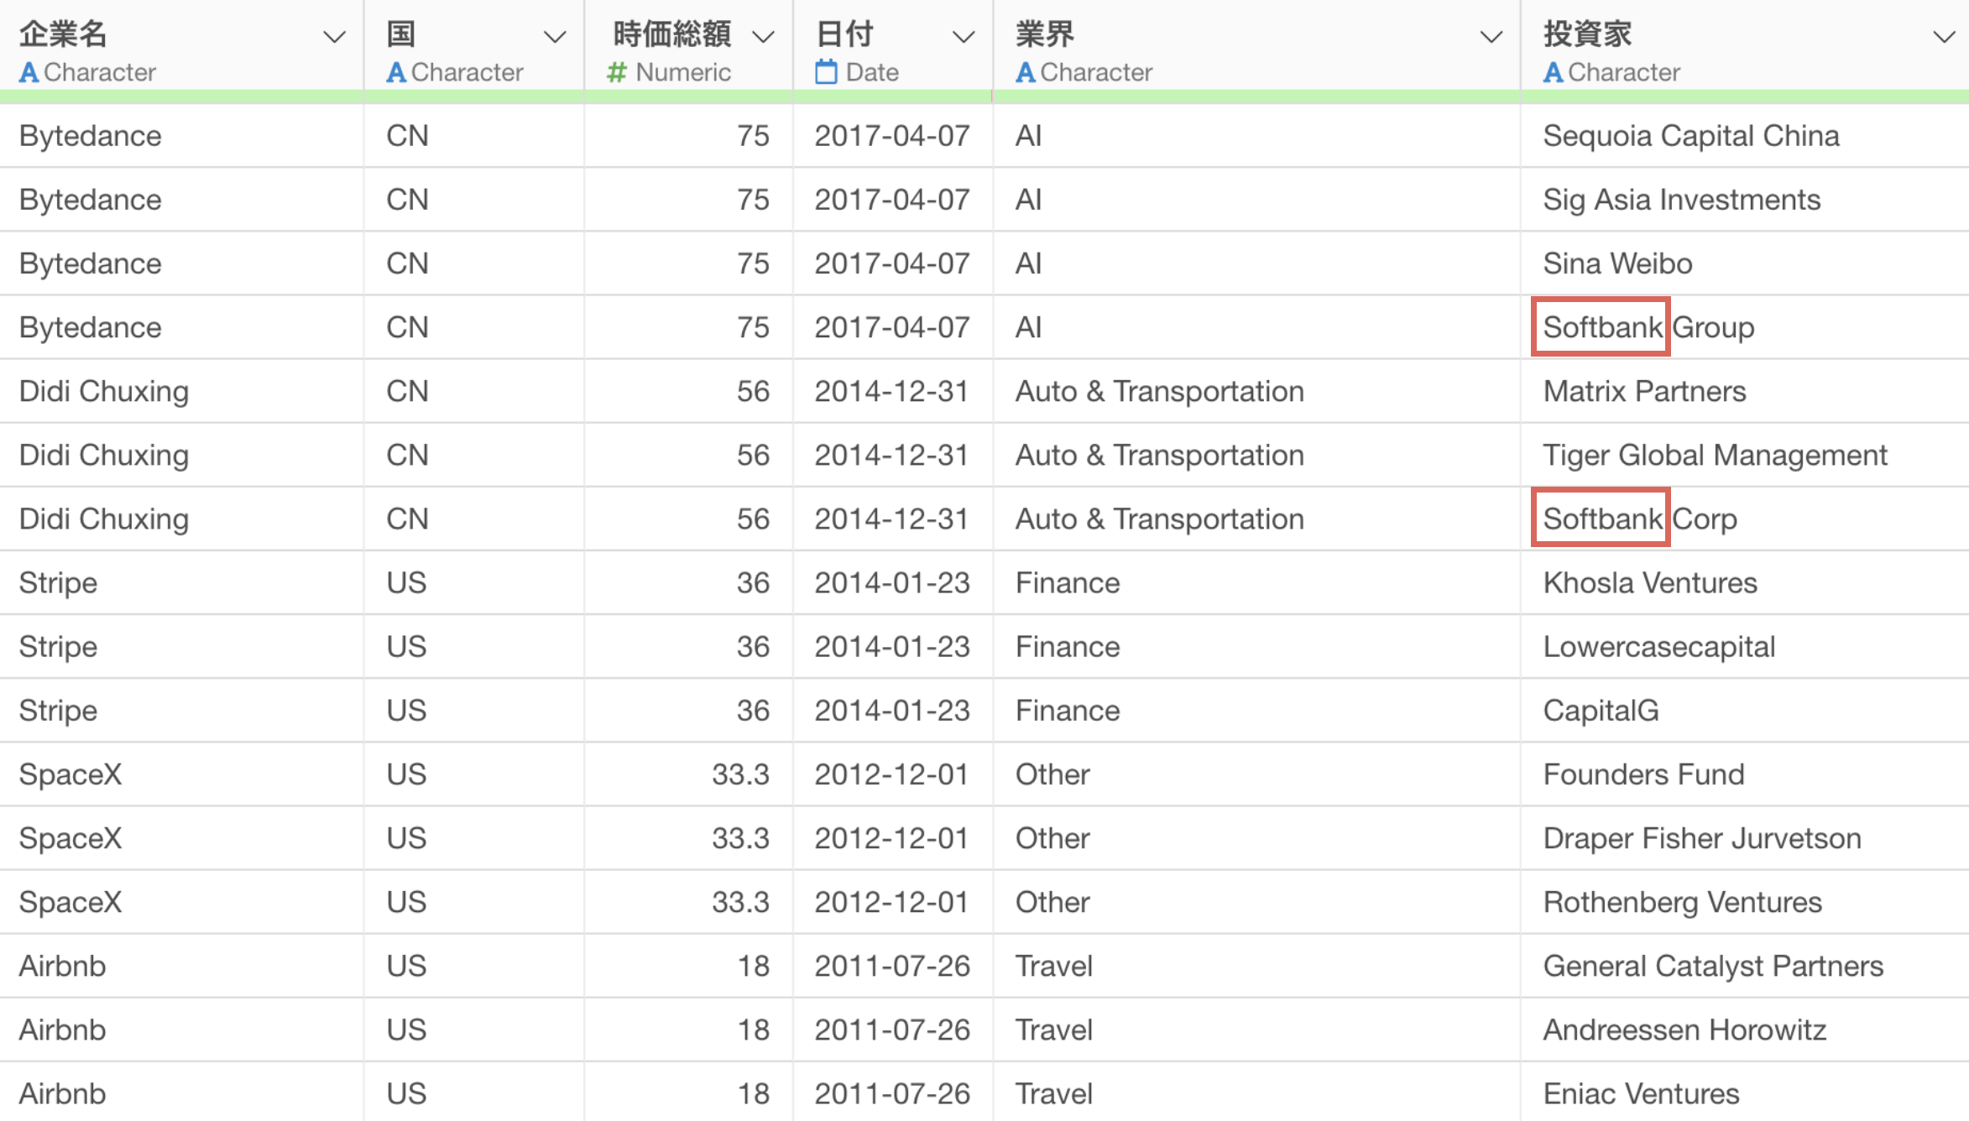Select the 投資家 column header
1969x1121 pixels.
pyautogui.click(x=1745, y=46)
